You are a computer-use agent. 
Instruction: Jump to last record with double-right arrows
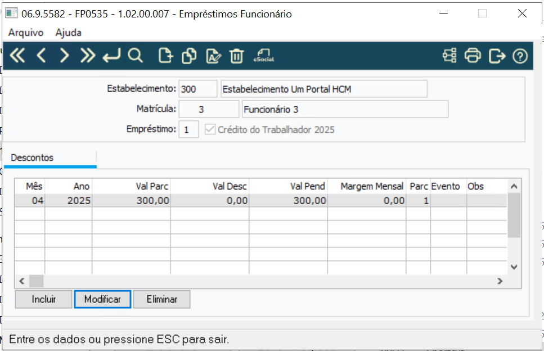(x=87, y=56)
